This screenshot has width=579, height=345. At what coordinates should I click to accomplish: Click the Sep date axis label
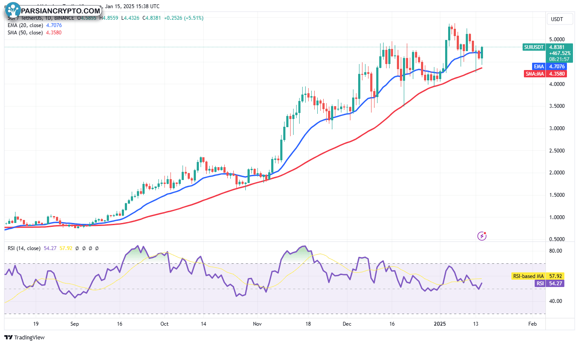[74, 324]
